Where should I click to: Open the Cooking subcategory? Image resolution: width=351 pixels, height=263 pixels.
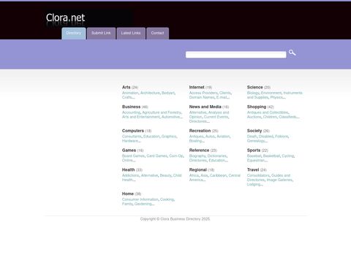click(x=167, y=199)
